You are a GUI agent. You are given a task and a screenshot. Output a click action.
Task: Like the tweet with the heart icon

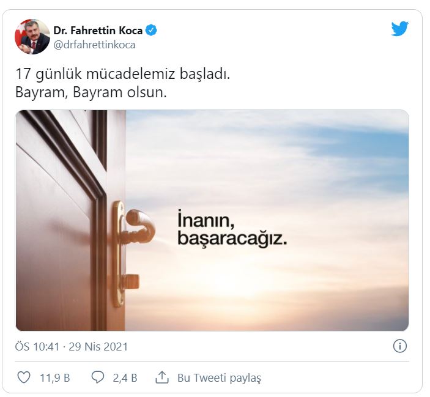point(24,377)
